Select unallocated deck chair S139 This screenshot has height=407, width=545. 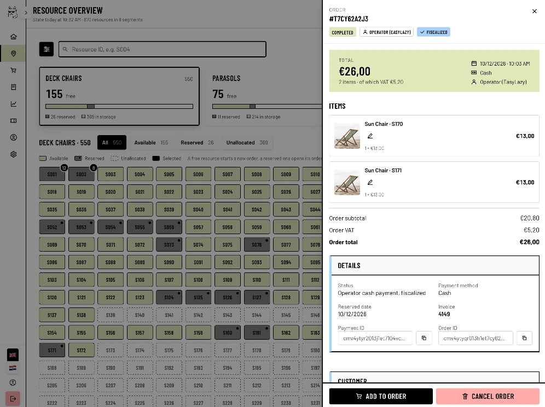pyautogui.click(x=111, y=315)
